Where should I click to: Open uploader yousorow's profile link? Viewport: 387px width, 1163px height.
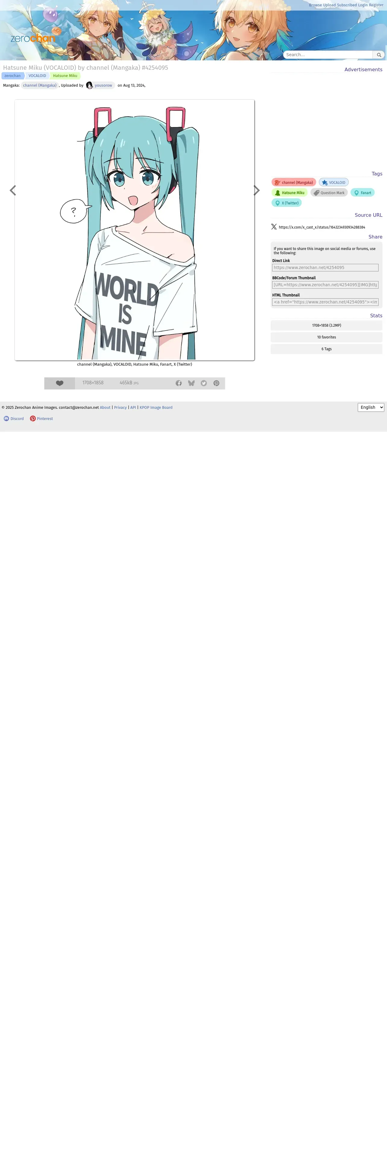103,85
